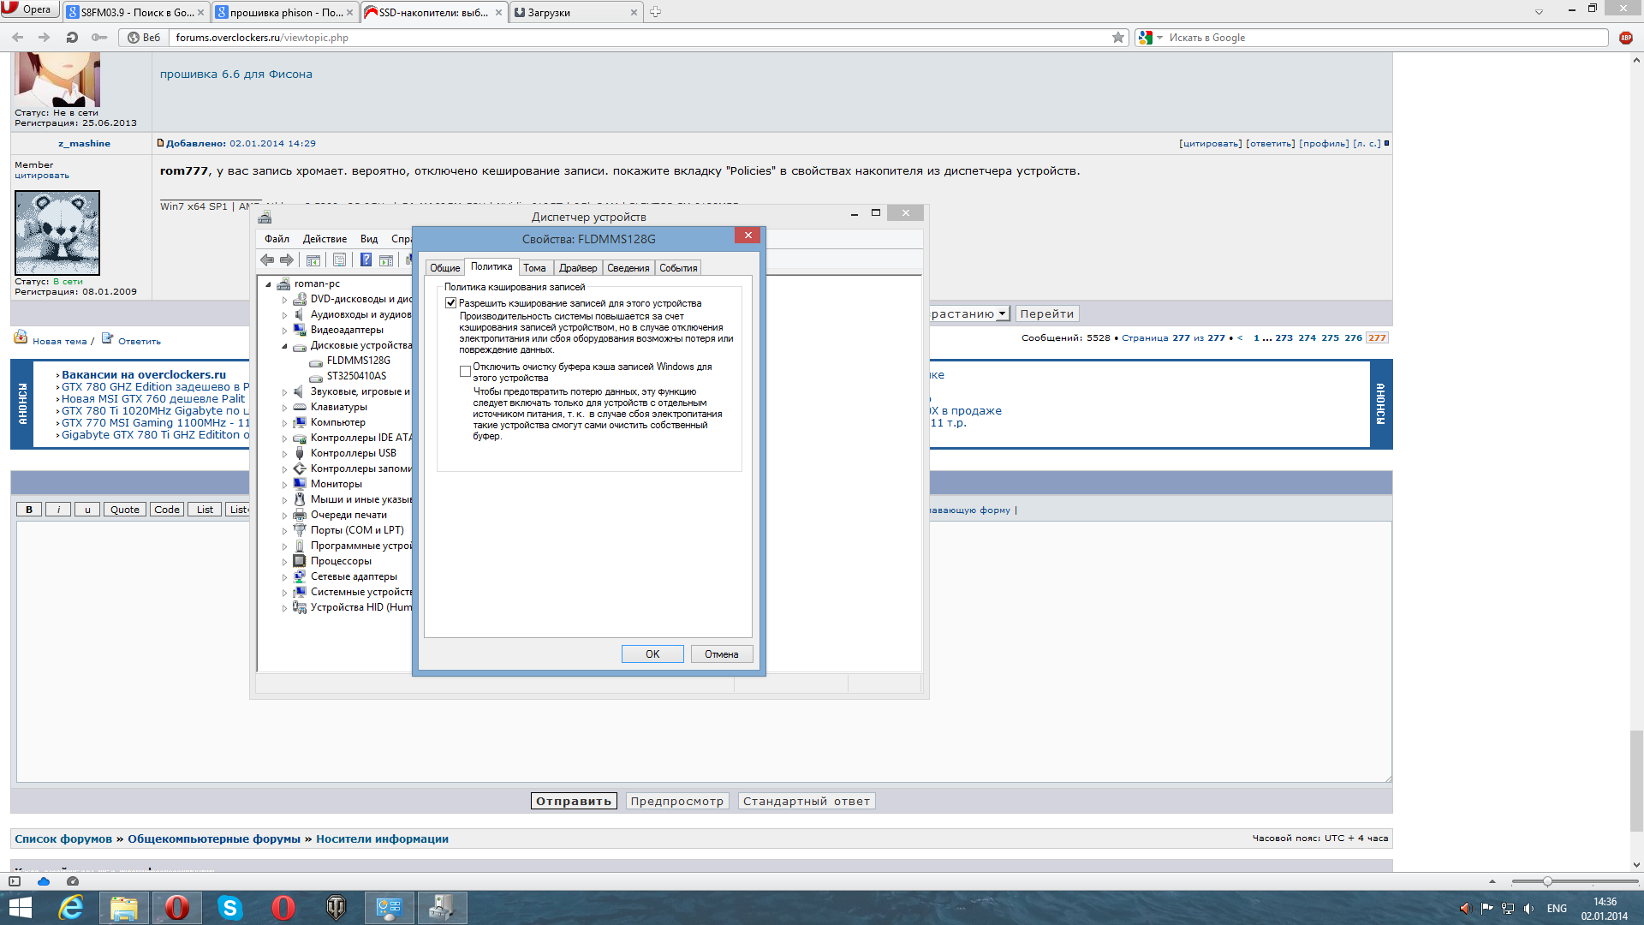Collapse the Дисковые устройства tree node

(x=285, y=346)
